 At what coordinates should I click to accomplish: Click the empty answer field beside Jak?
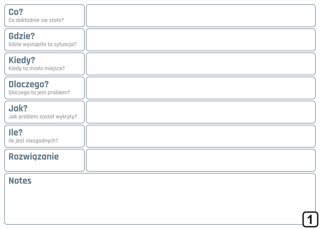[x=201, y=112]
